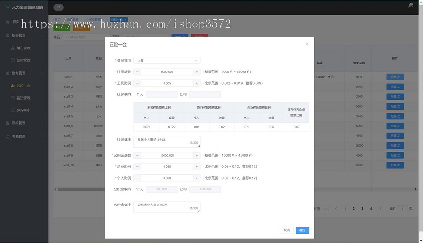Click the 明细 button for staff_10 row
423x243 pixels.
[395, 165]
